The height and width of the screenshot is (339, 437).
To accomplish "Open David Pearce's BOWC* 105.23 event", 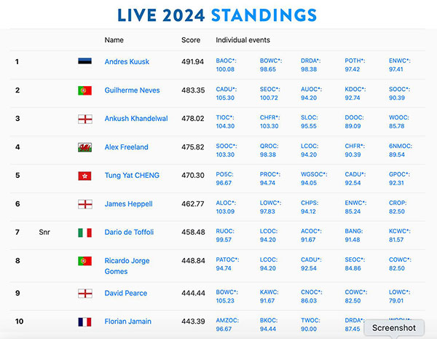I will point(227,296).
